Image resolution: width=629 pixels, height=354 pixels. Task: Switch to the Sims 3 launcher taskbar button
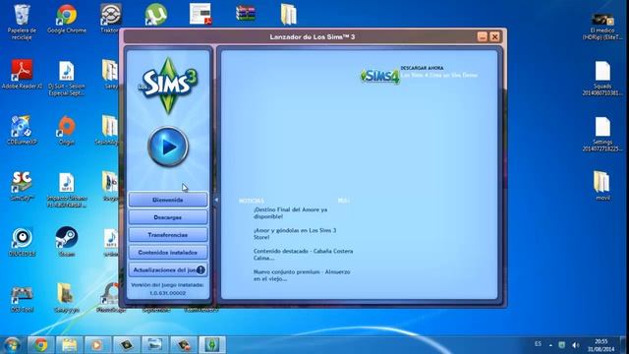212,345
